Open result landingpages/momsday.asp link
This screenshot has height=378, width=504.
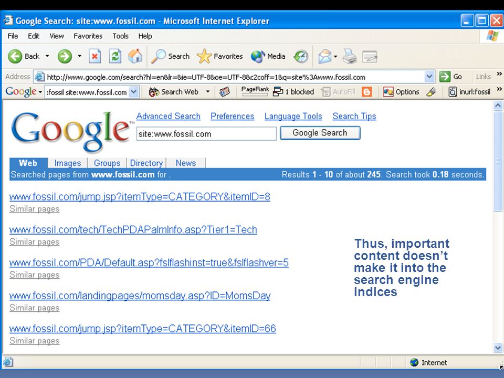pyautogui.click(x=140, y=296)
